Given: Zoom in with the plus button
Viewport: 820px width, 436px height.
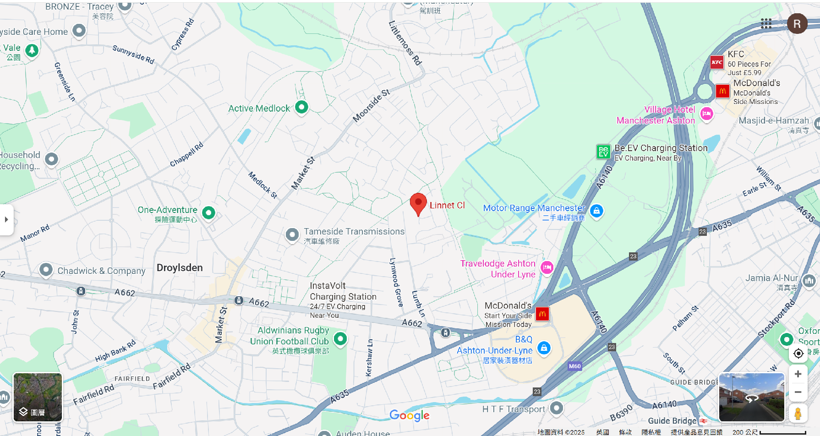Looking at the screenshot, I should click(798, 374).
